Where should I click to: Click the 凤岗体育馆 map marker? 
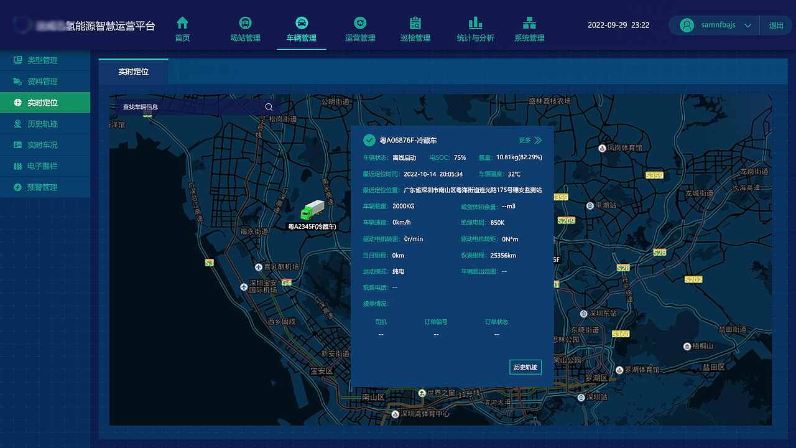click(x=602, y=148)
